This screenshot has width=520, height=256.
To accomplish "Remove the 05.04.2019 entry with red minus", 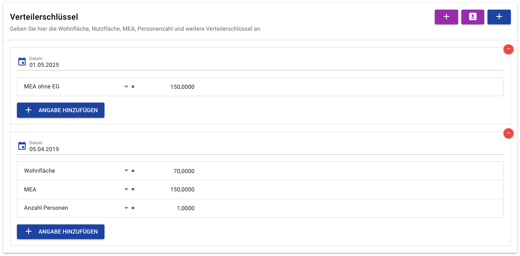I will [509, 133].
